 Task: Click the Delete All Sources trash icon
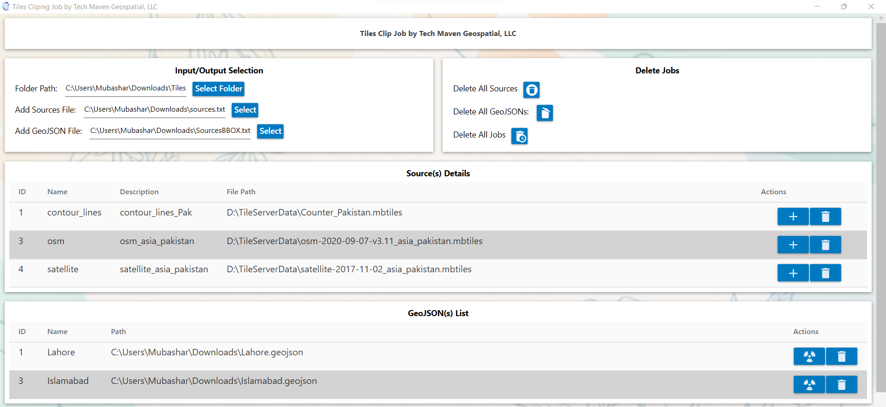click(x=531, y=90)
